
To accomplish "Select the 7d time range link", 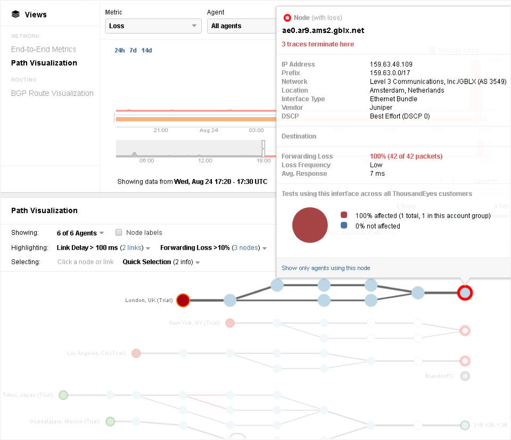I will (x=133, y=51).
